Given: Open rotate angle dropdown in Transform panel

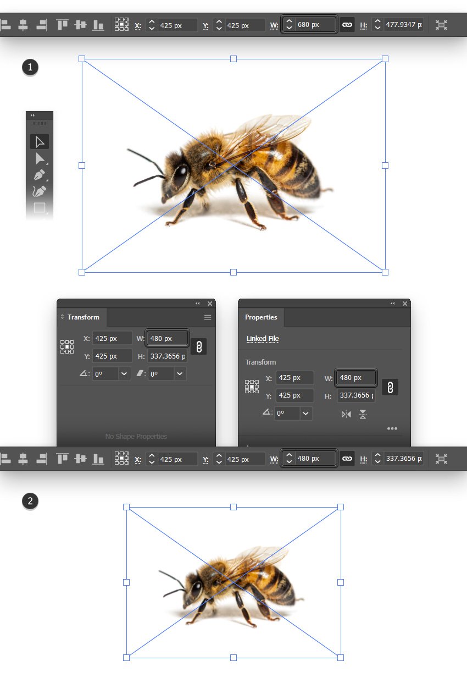Looking at the screenshot, I should 125,374.
